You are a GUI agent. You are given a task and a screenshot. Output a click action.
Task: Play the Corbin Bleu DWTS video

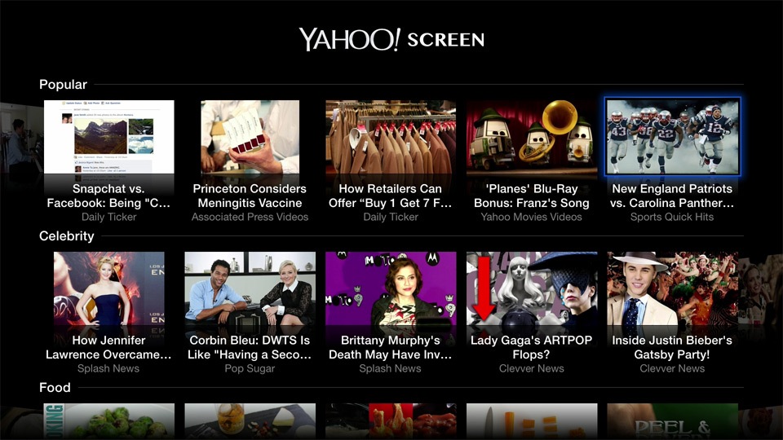click(x=250, y=288)
